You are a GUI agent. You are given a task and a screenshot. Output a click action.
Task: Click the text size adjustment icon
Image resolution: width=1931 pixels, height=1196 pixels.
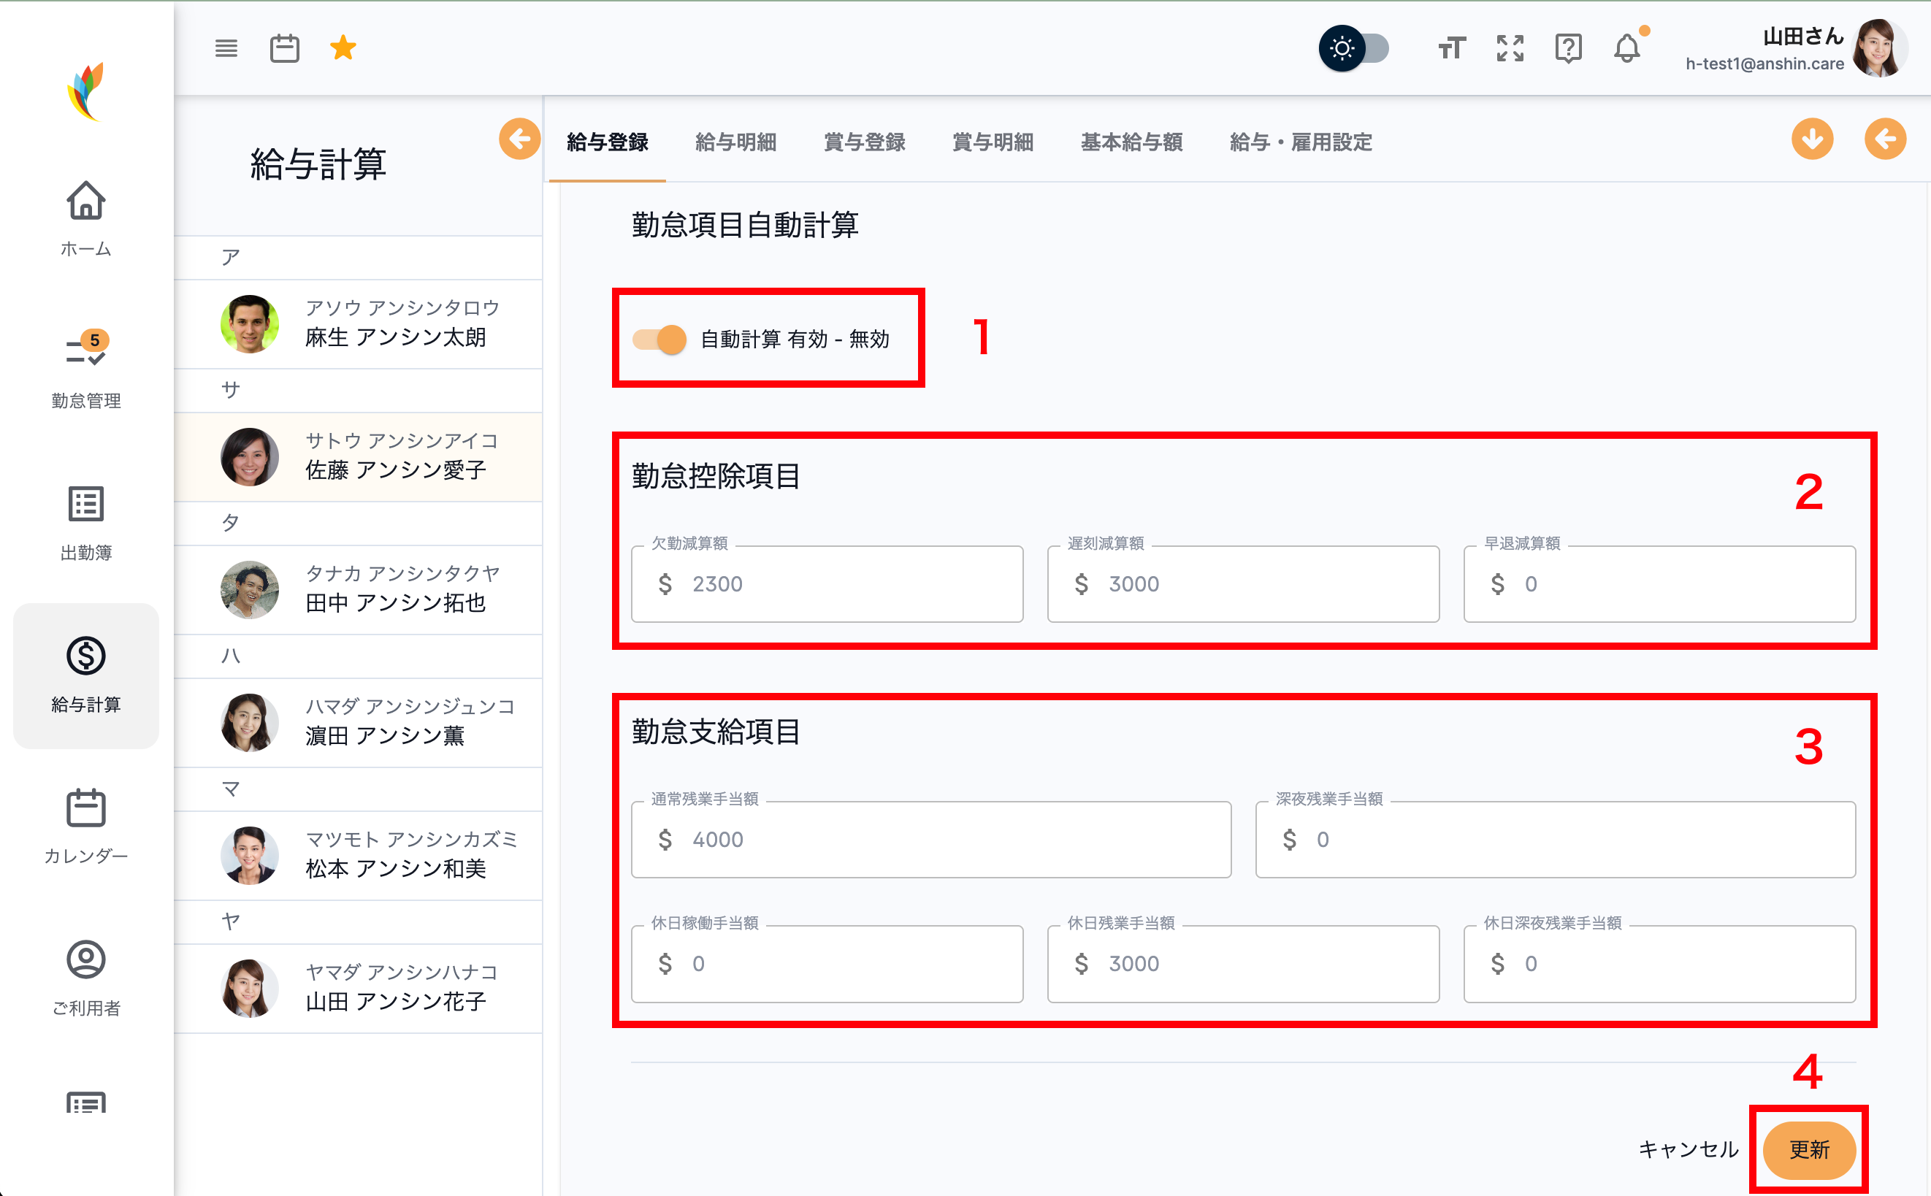(x=1451, y=49)
